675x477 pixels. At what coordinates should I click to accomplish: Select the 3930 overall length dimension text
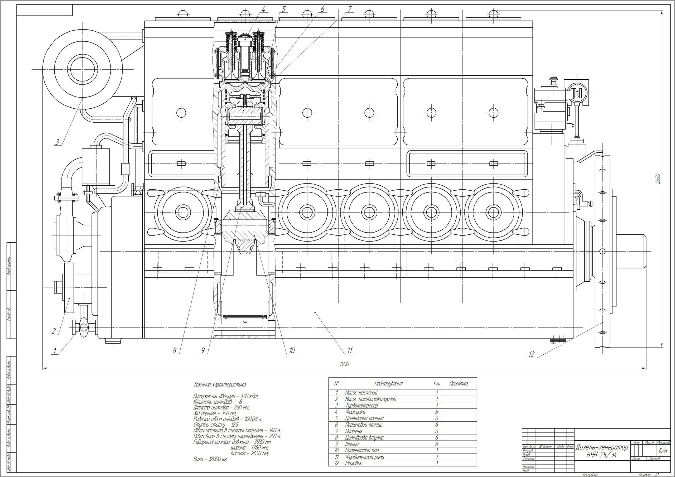[345, 364]
